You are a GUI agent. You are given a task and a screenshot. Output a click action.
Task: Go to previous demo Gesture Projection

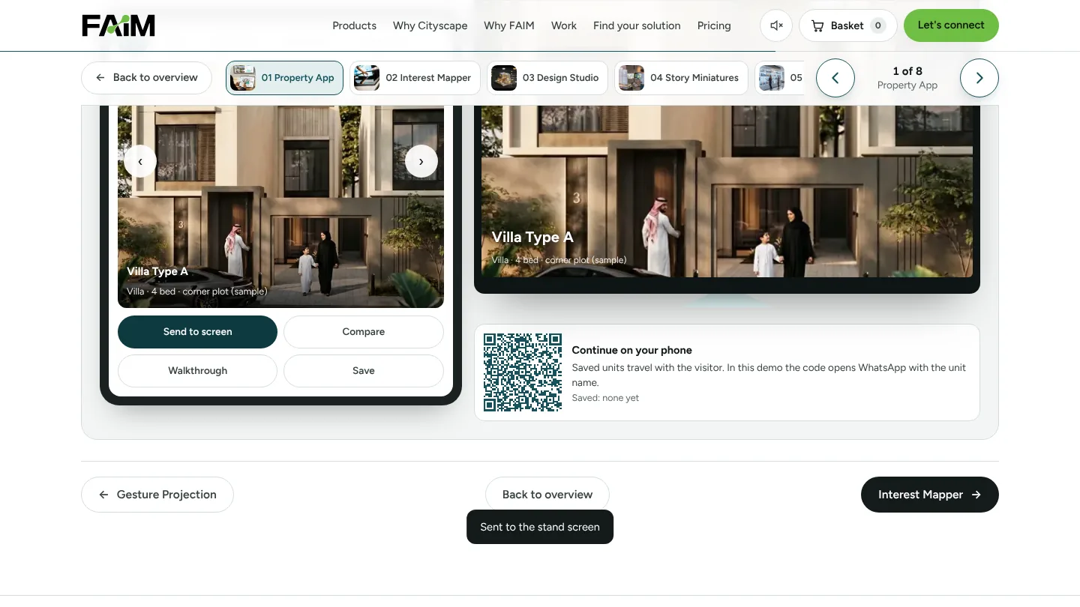(x=157, y=495)
